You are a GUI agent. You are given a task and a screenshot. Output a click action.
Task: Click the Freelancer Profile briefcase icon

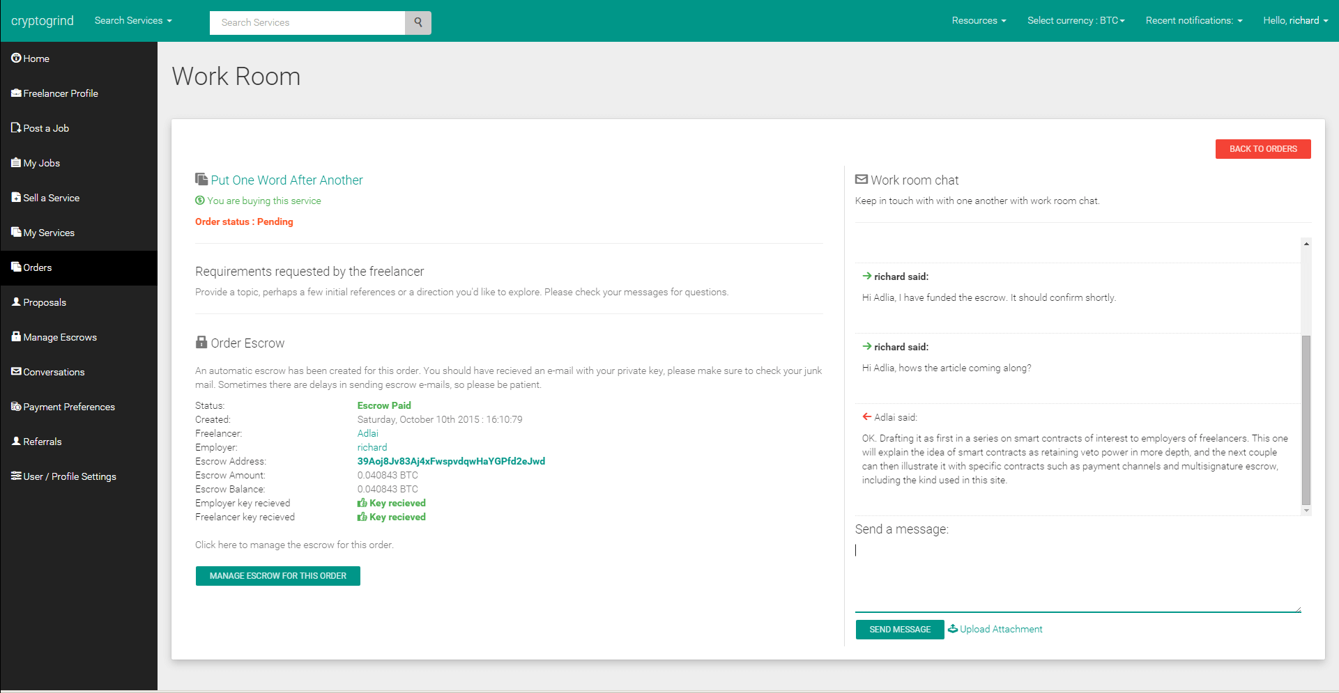click(16, 93)
